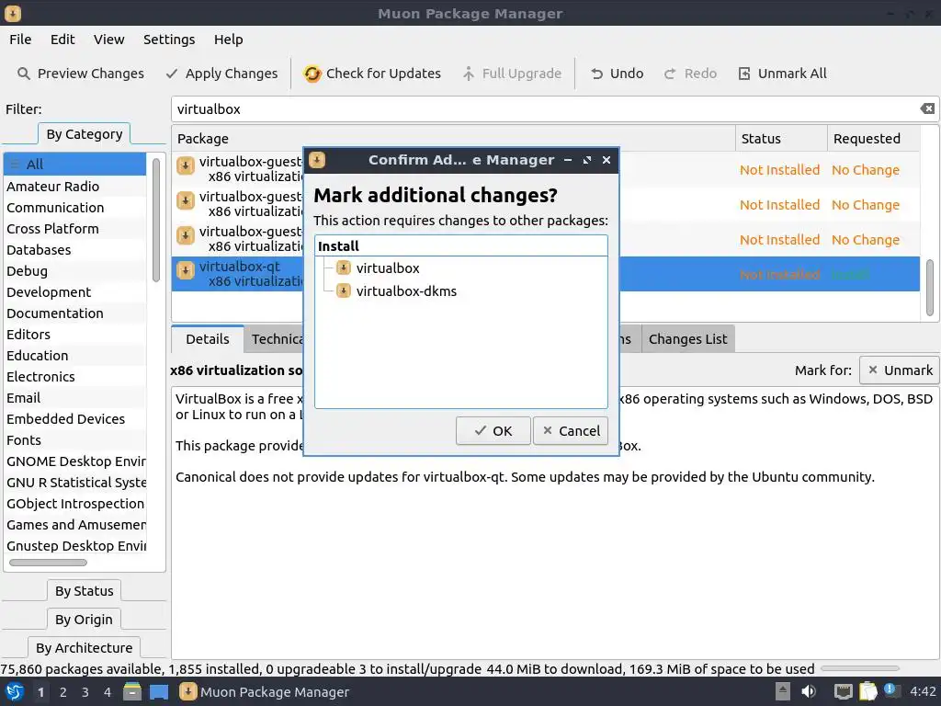The image size is (941, 706).
Task: Click the Status column header
Action: coord(781,139)
